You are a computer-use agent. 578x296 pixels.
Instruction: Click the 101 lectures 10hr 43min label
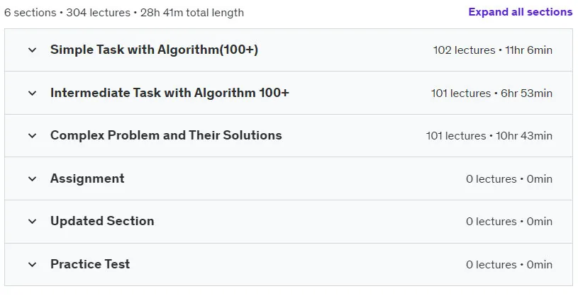489,136
